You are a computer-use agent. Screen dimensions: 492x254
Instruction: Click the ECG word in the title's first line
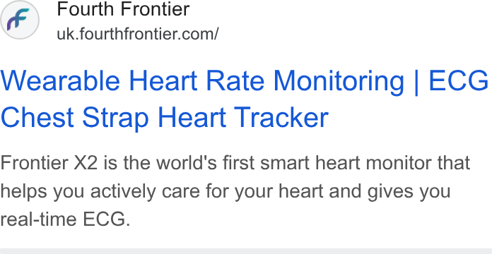tap(459, 81)
